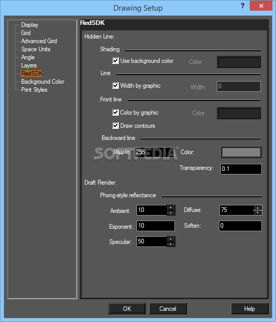Decrease the Diffuse value with down arrow
The image size is (276, 322).
click(258, 213)
